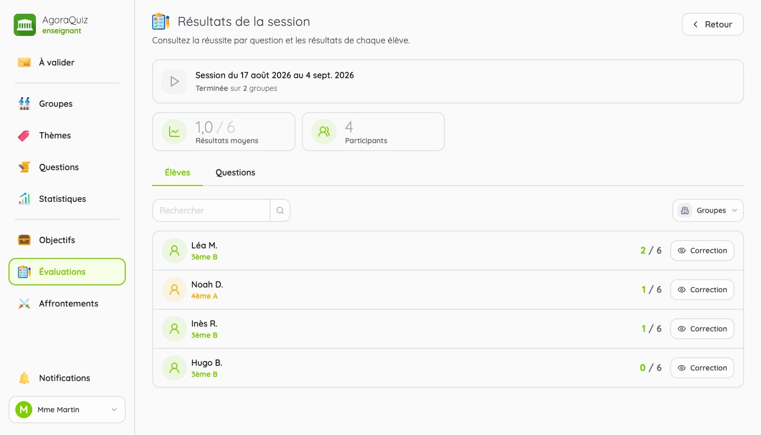Image resolution: width=761 pixels, height=435 pixels.
Task: Click the session play icon
Action: [174, 81]
